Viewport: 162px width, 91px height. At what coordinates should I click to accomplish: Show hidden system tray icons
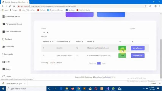[x=144, y=89]
